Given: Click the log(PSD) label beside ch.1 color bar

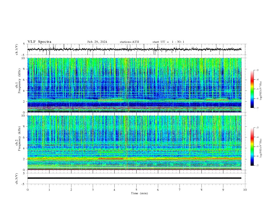Looking at the screenshot, I should (261, 91).
